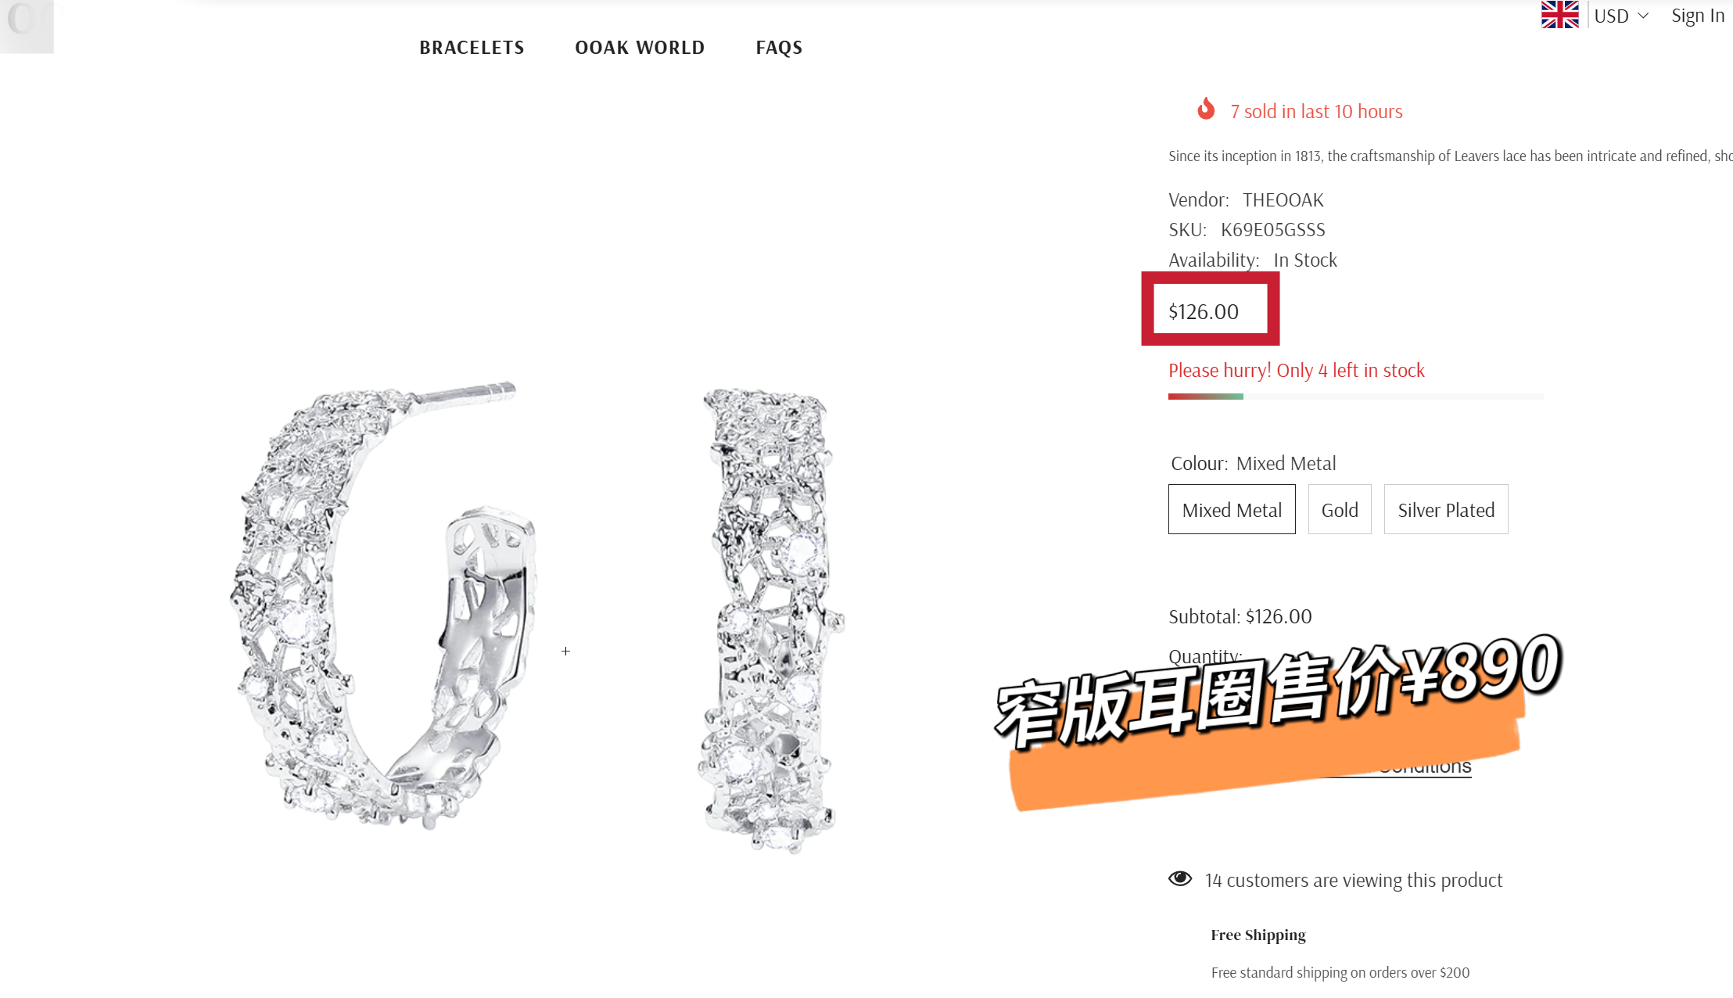Expand currency list via chevron arrow
This screenshot has width=1733, height=998.
click(x=1643, y=16)
